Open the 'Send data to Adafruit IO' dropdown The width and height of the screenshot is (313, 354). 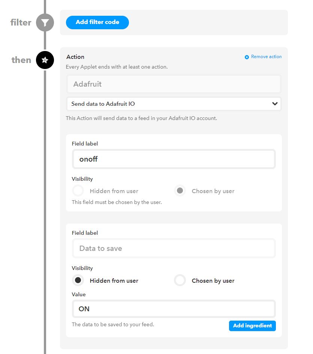(174, 104)
